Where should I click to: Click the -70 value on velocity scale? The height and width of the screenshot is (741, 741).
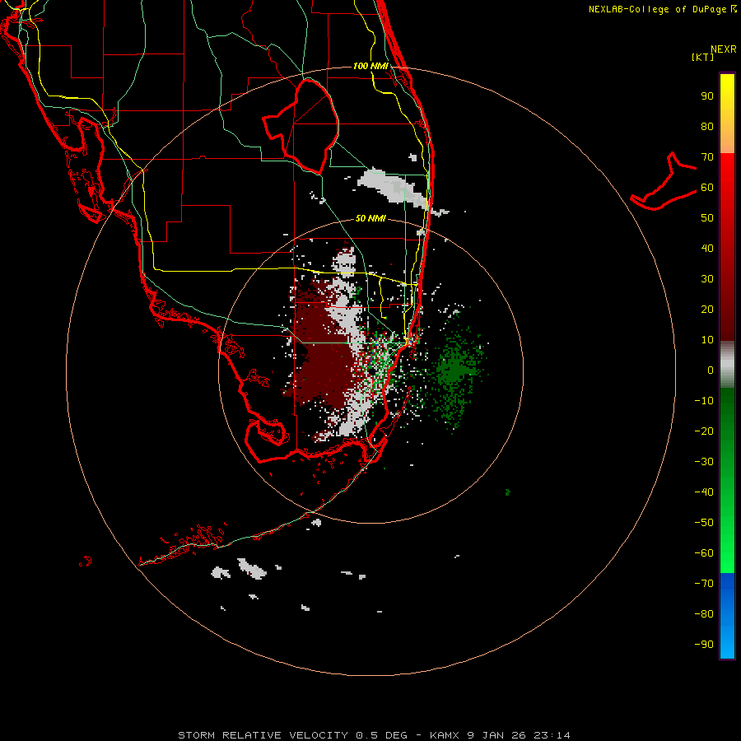coord(704,584)
